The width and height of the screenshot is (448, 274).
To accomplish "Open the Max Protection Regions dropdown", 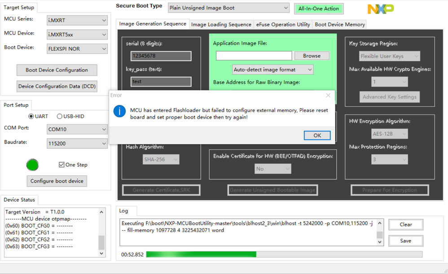I will click(x=390, y=160).
